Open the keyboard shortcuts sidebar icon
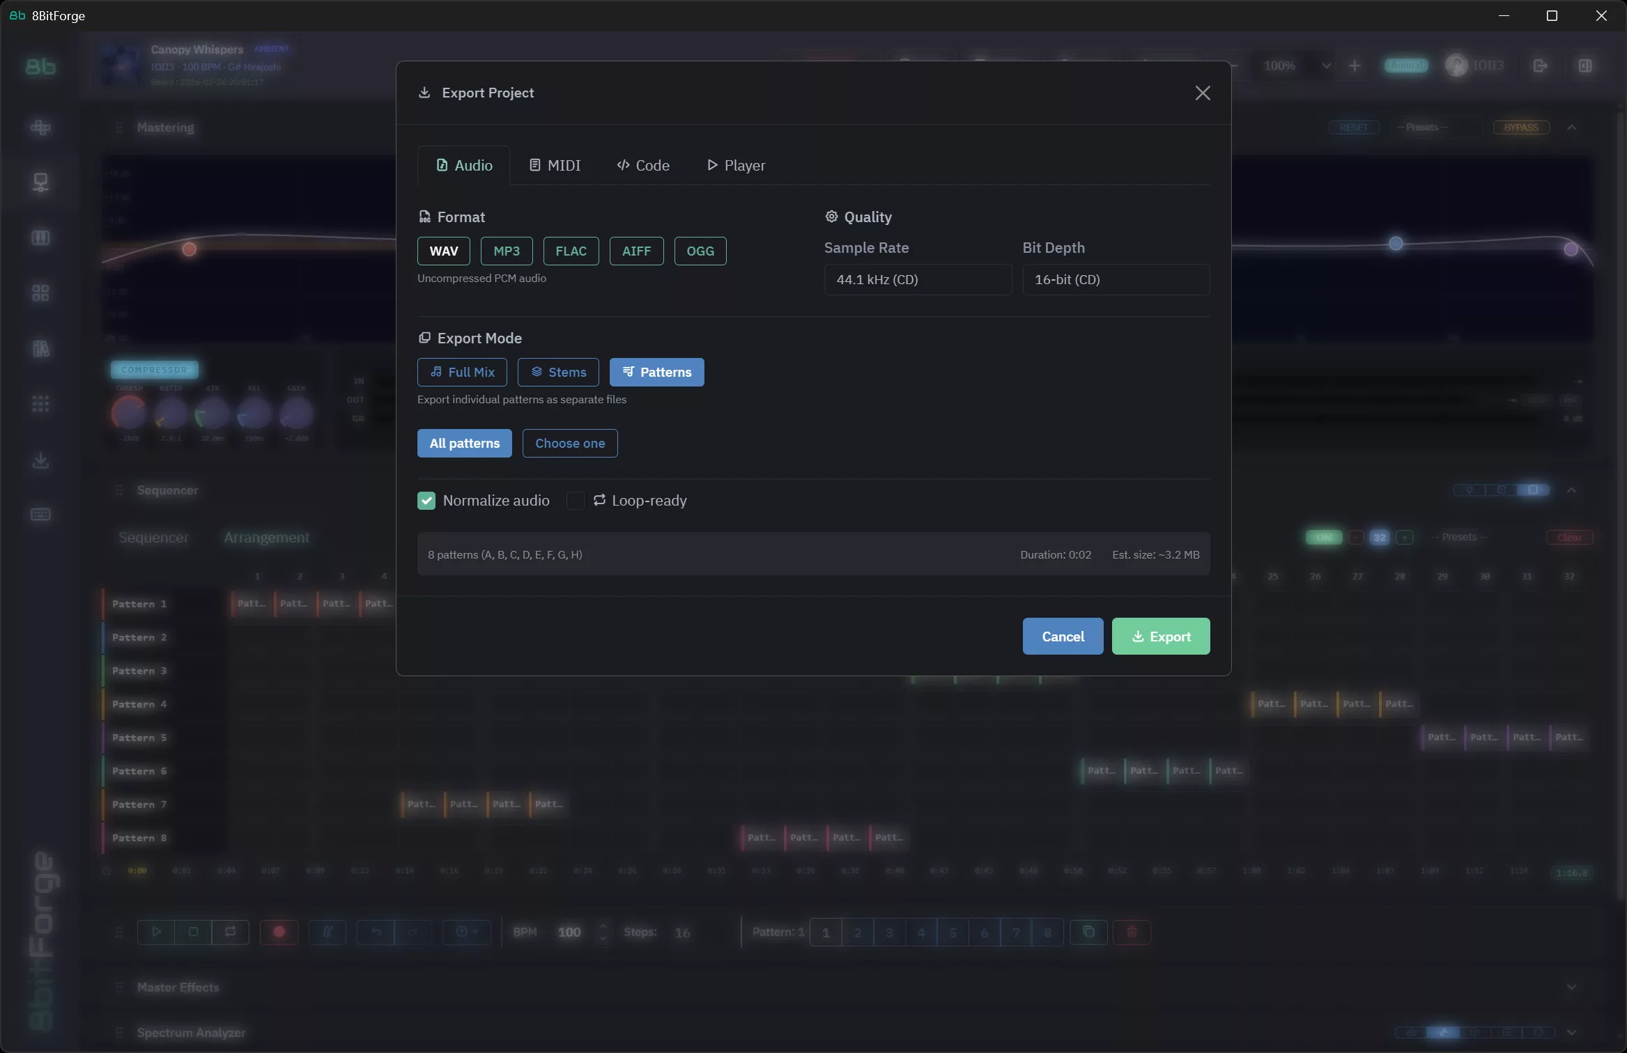 click(40, 514)
